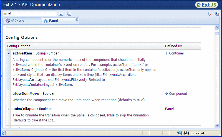Image resolution: width=222 pixels, height=137 pixels.
Task: Click the scrollbar down arrow
Action: 217,126
